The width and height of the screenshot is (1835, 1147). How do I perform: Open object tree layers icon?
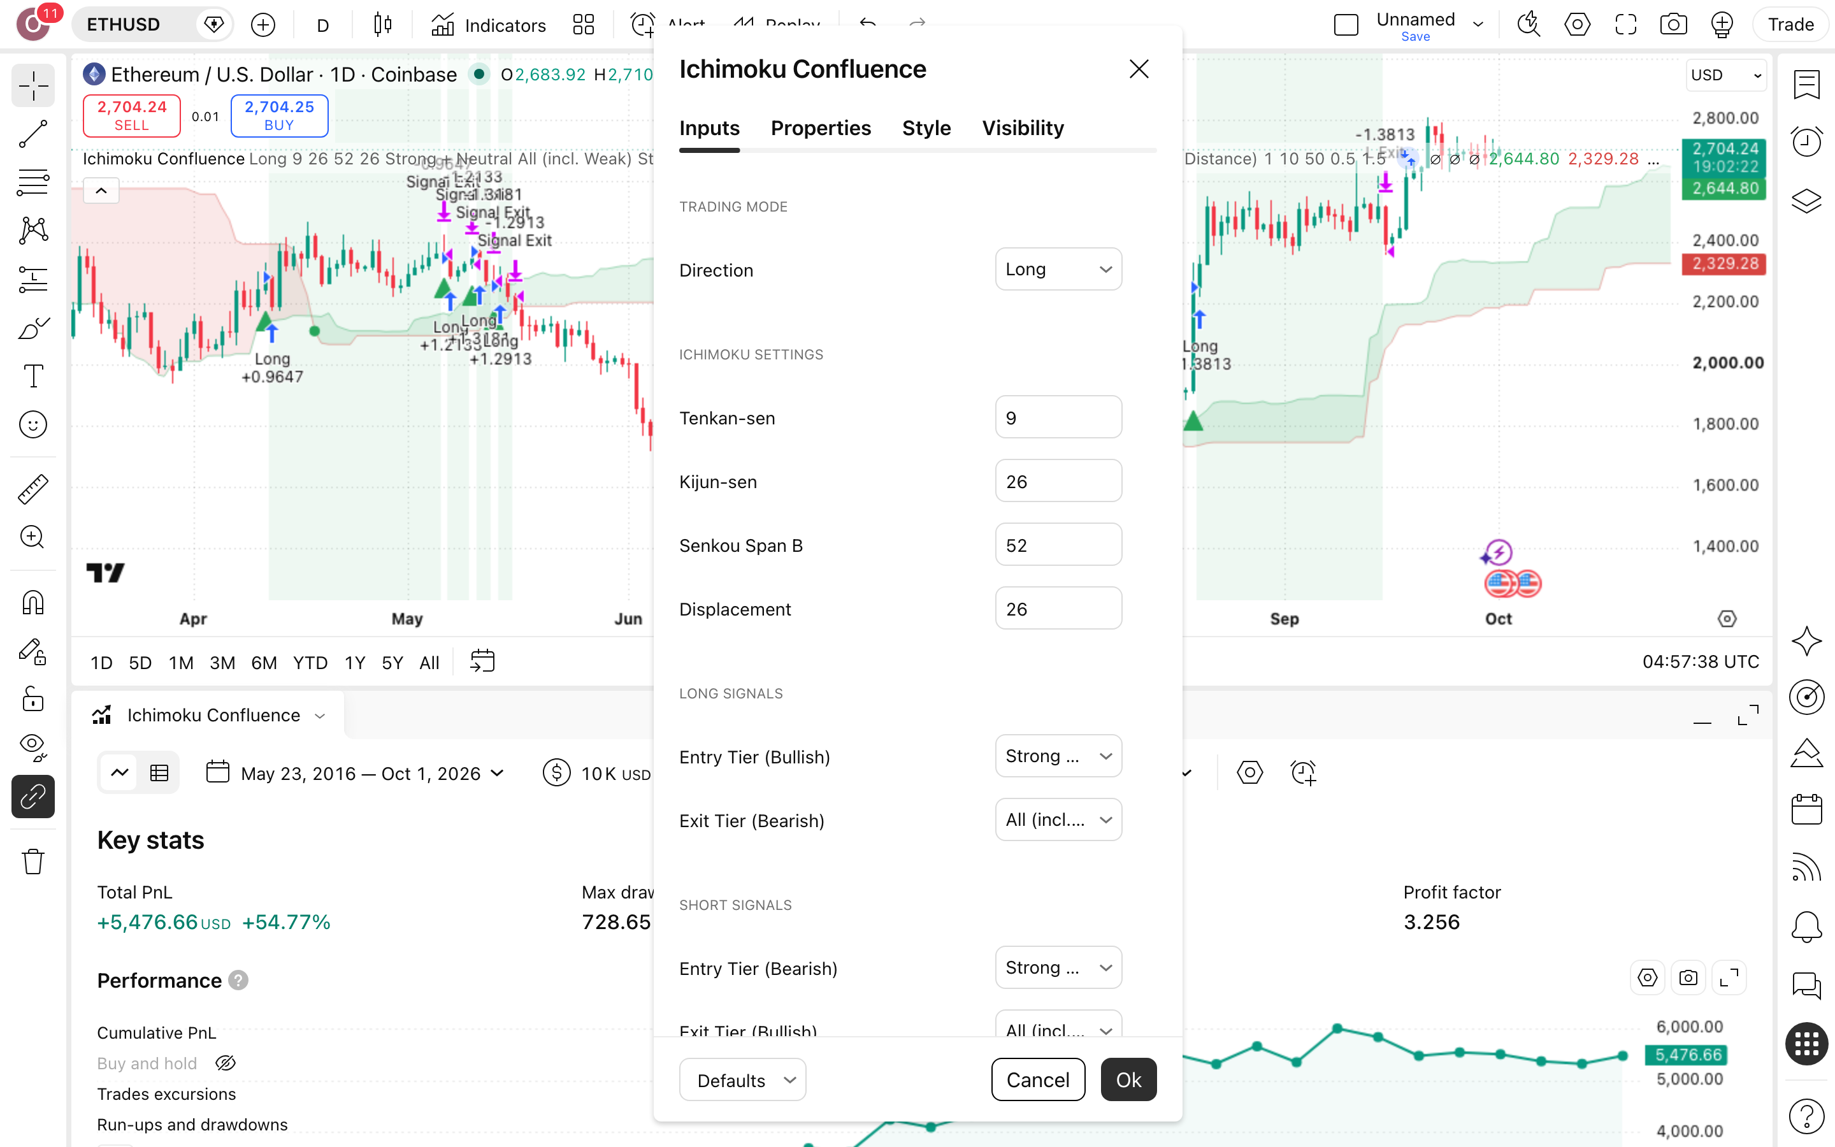(x=1806, y=200)
